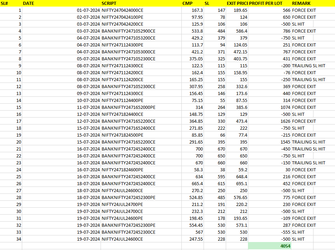The image size is (335, 250).
Task: Select the DATE header cell
Action: [x=61, y=3]
